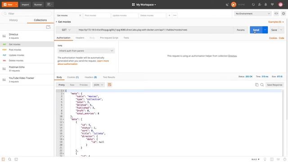
Task: Open the dropdown arrow beside New
Action: click(16, 4)
